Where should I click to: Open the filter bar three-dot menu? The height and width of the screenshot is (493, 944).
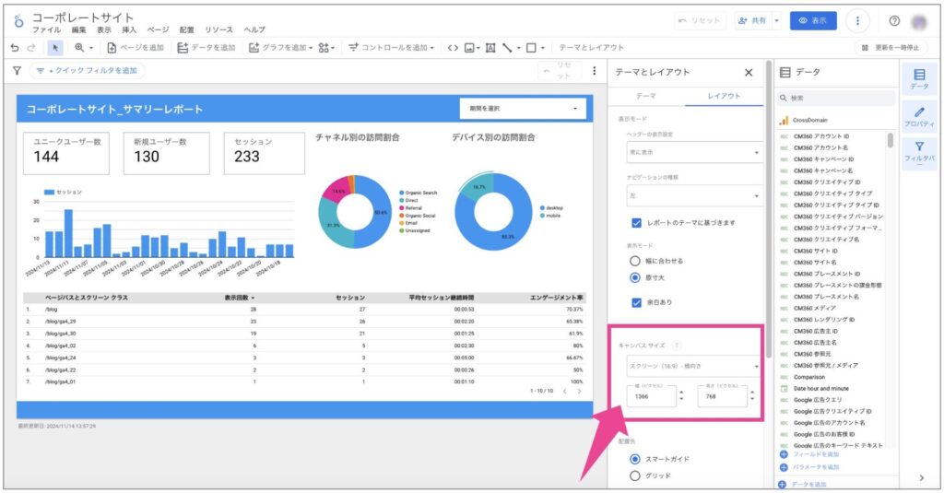[x=595, y=71]
